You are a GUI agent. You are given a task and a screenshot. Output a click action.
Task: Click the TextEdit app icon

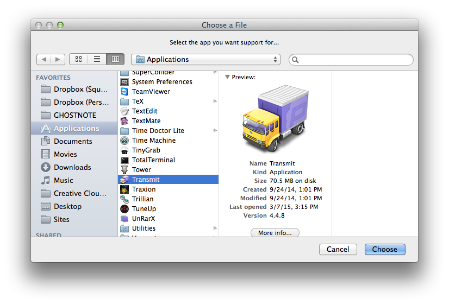point(124,111)
